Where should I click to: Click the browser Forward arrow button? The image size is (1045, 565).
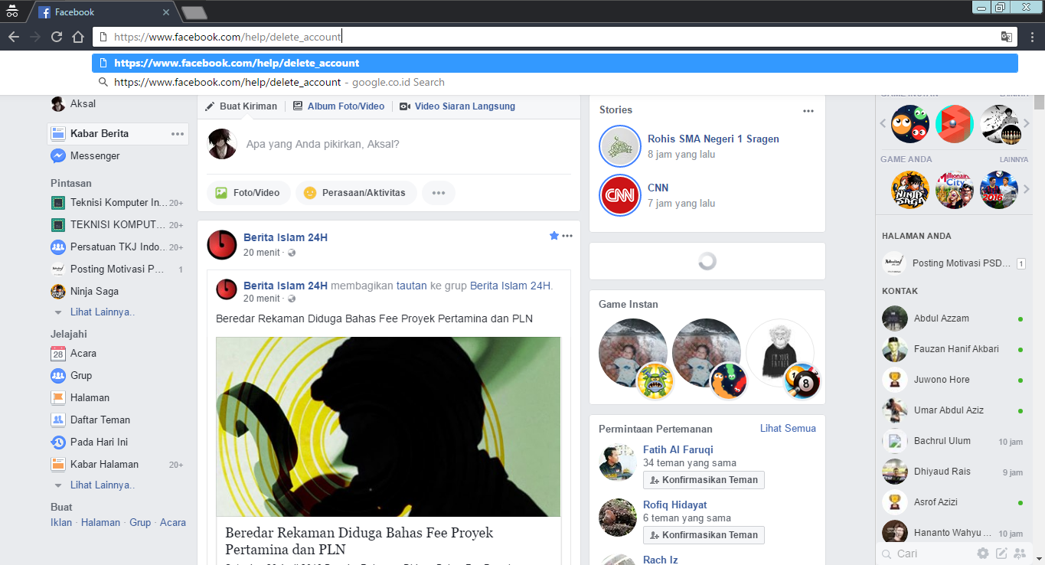point(35,37)
